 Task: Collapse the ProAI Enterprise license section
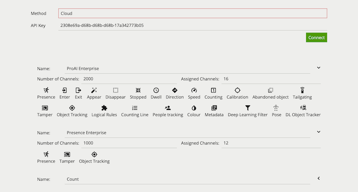point(319,67)
